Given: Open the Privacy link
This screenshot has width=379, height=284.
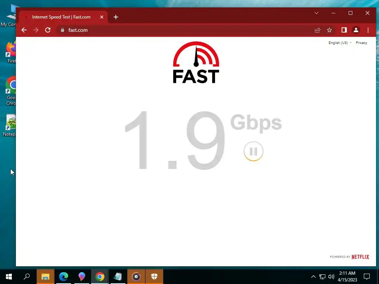Looking at the screenshot, I should [x=361, y=43].
